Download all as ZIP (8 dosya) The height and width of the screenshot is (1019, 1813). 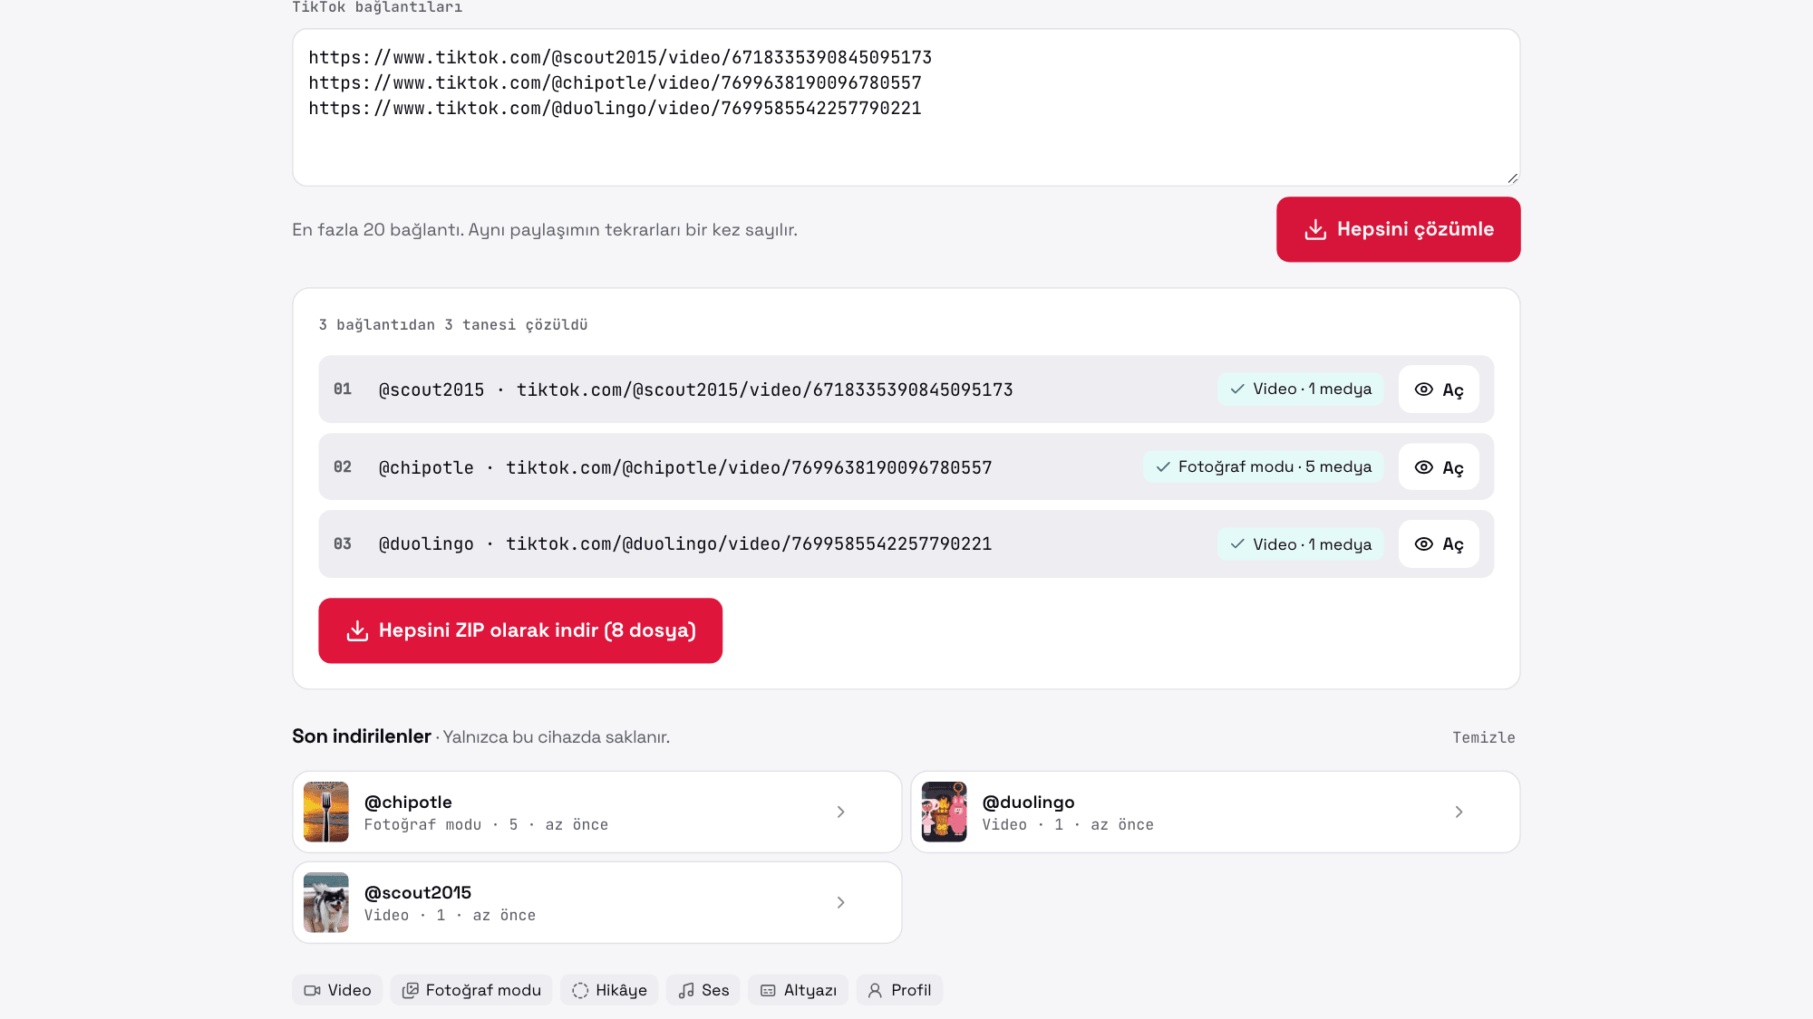click(520, 630)
